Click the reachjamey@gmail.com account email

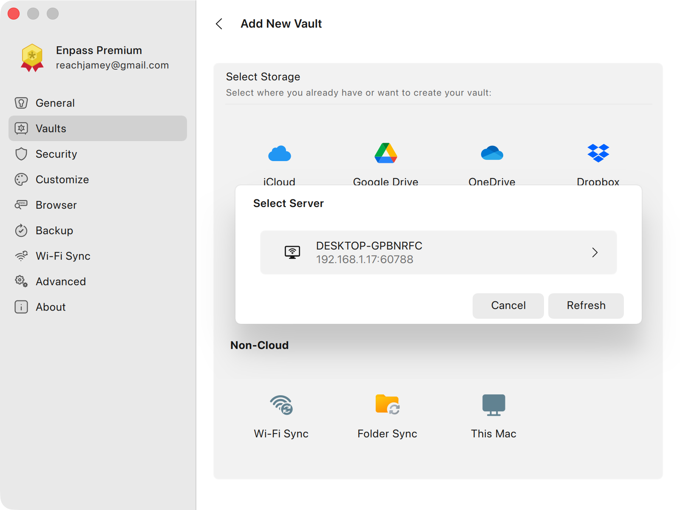112,65
